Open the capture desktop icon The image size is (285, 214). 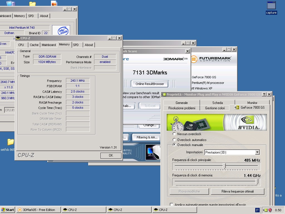click(x=271, y=8)
